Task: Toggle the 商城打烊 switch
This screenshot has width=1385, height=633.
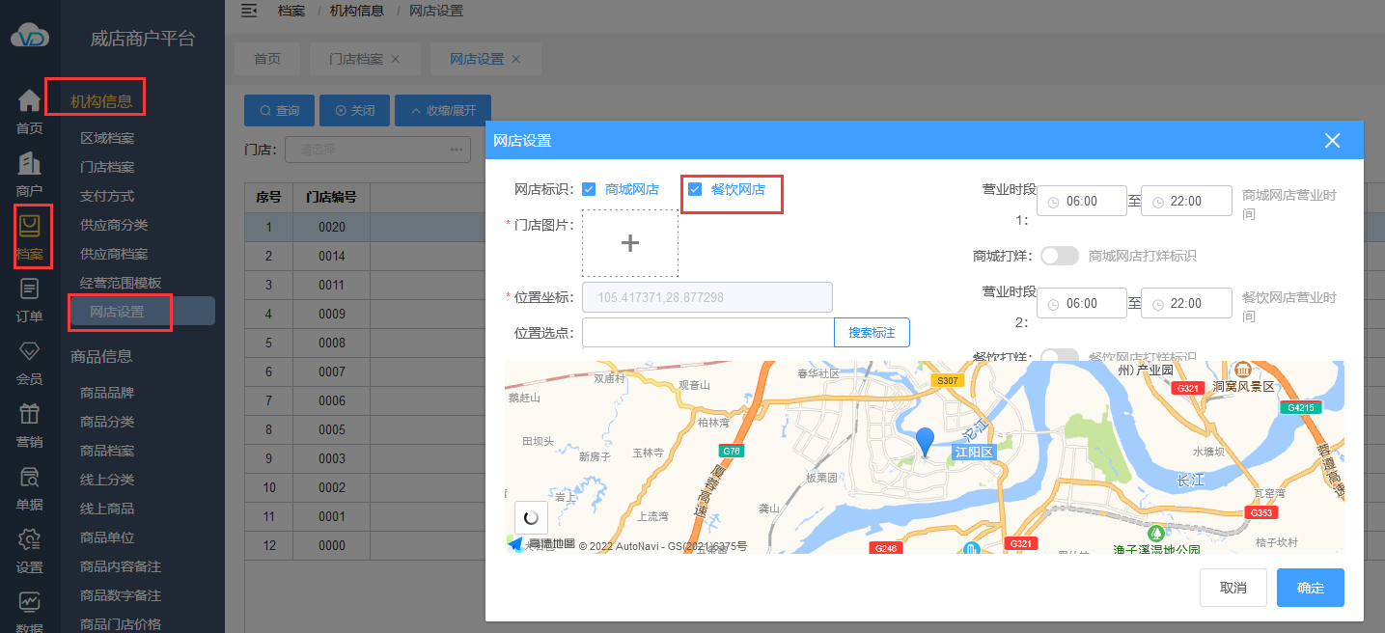Action: [1059, 256]
